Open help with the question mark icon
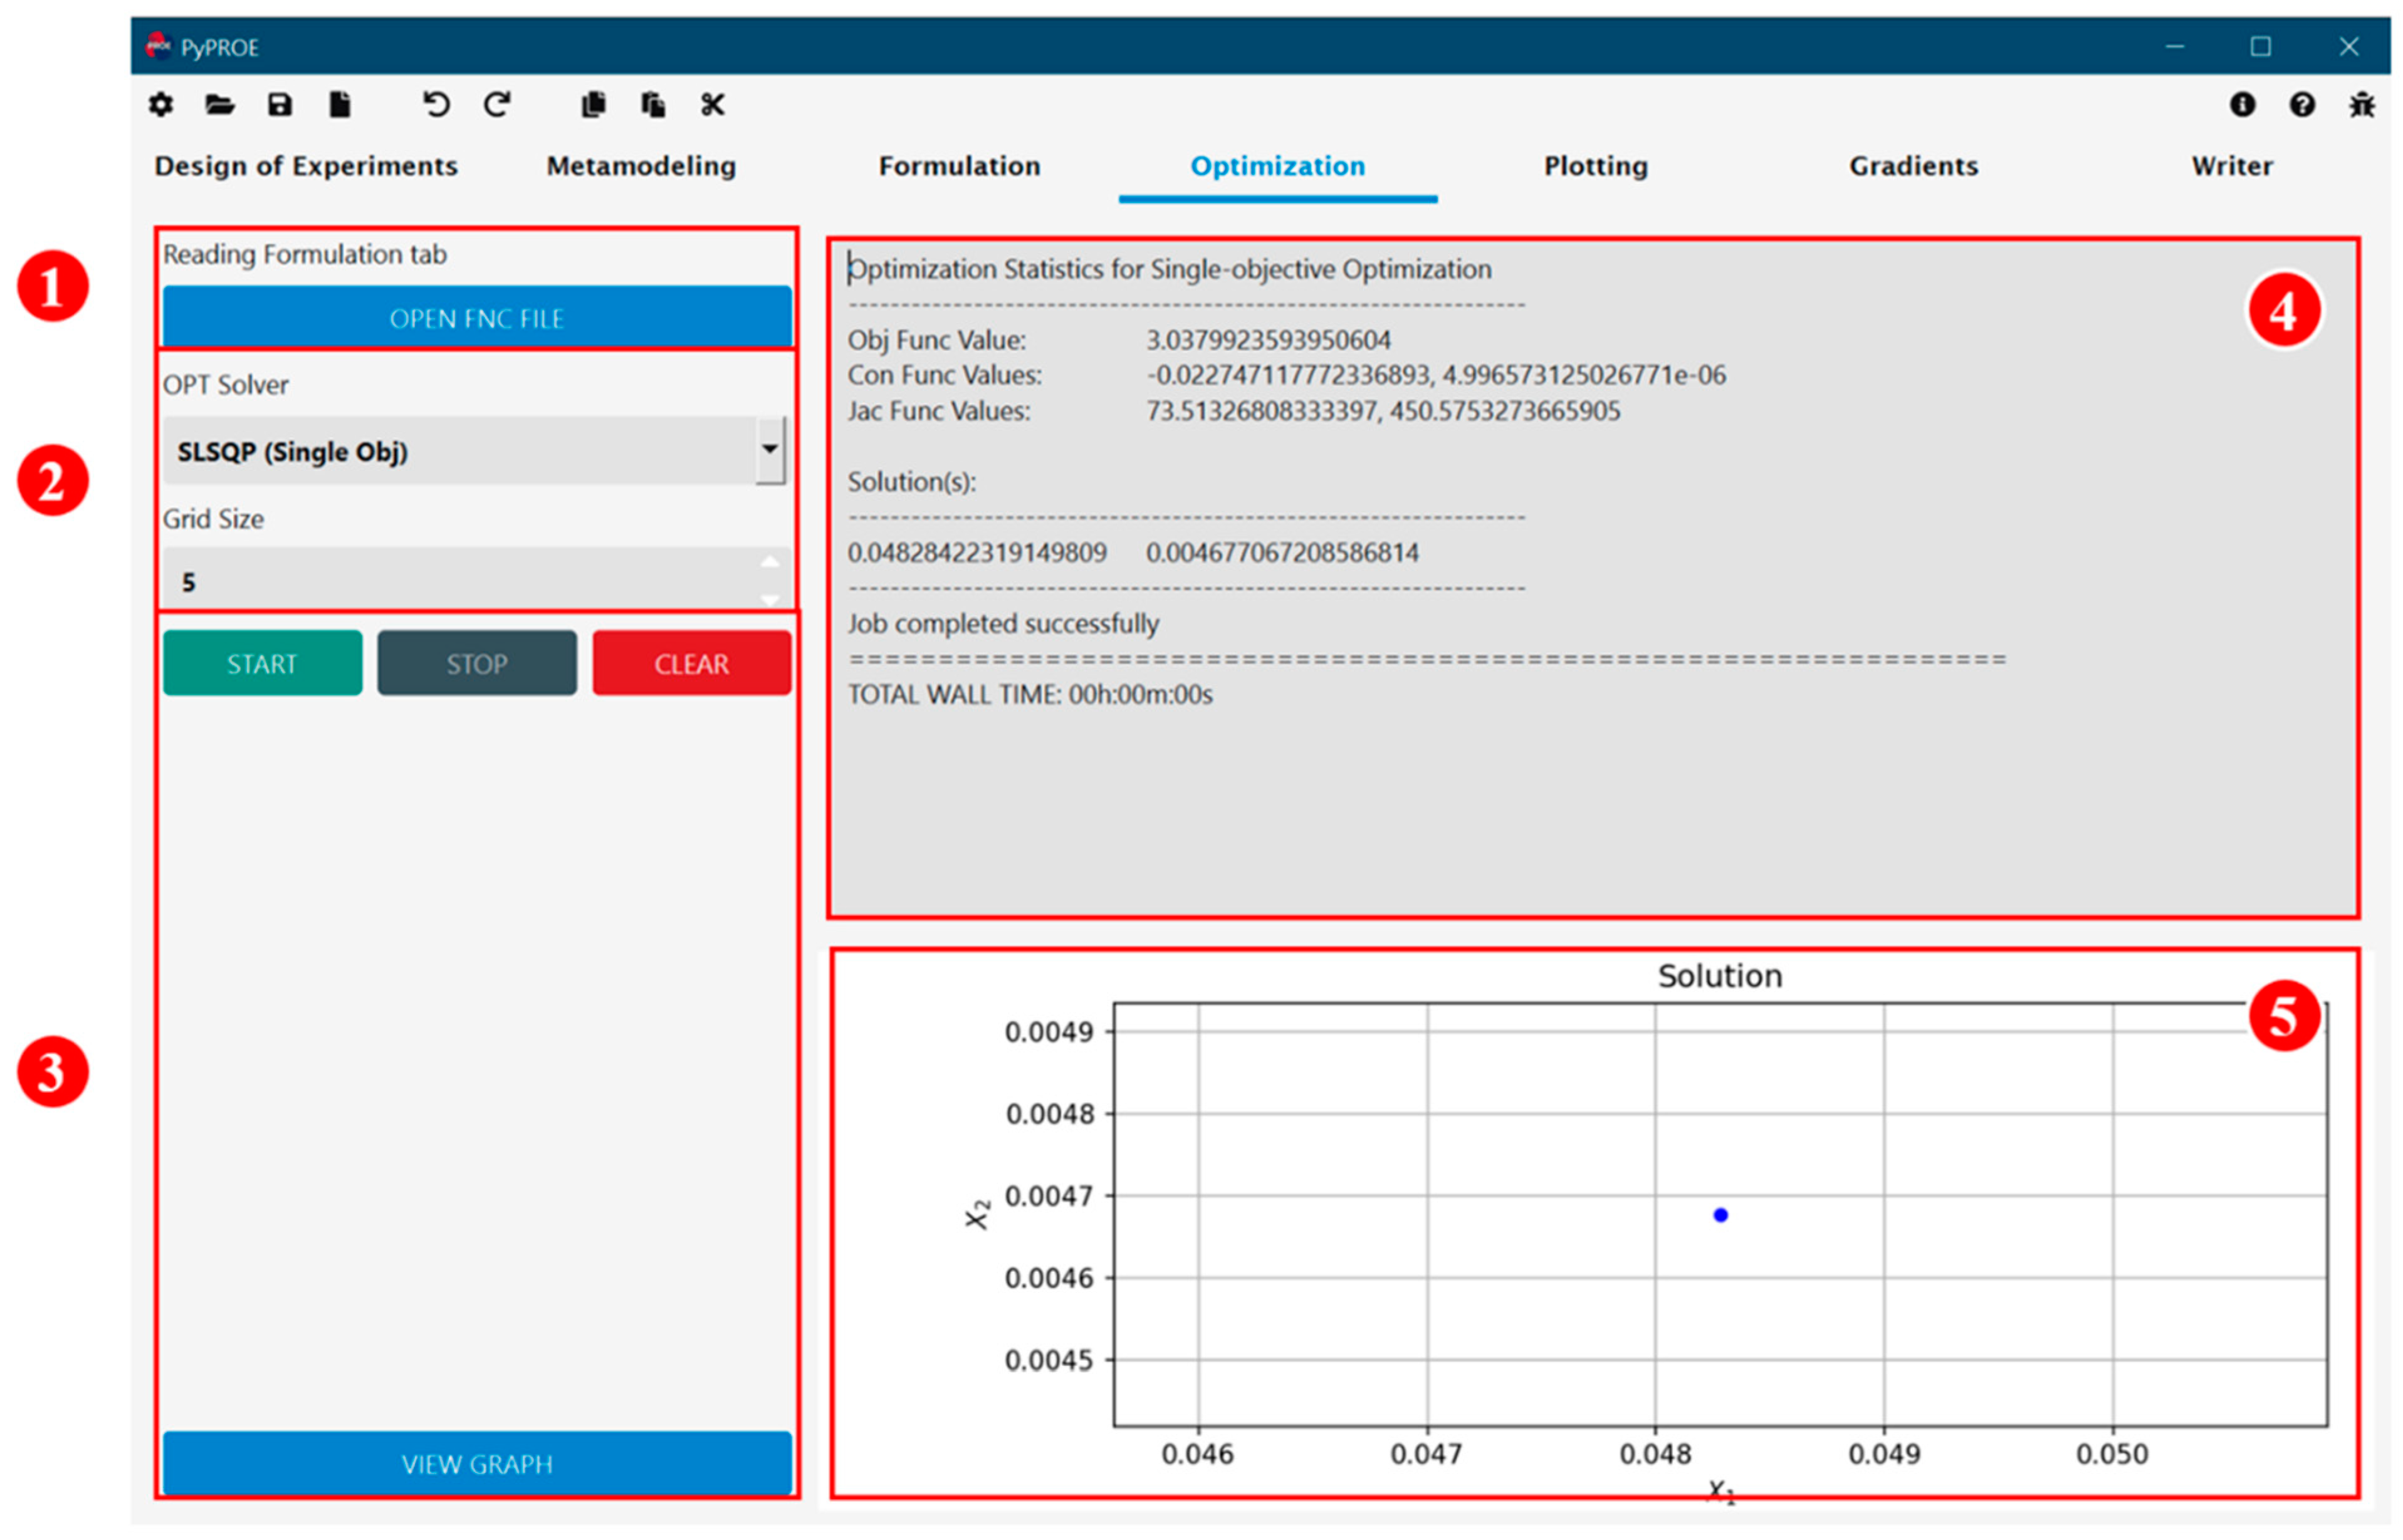The image size is (2403, 1540). click(2302, 104)
